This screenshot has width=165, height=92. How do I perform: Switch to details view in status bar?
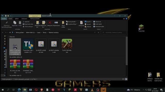[x=123, y=79]
